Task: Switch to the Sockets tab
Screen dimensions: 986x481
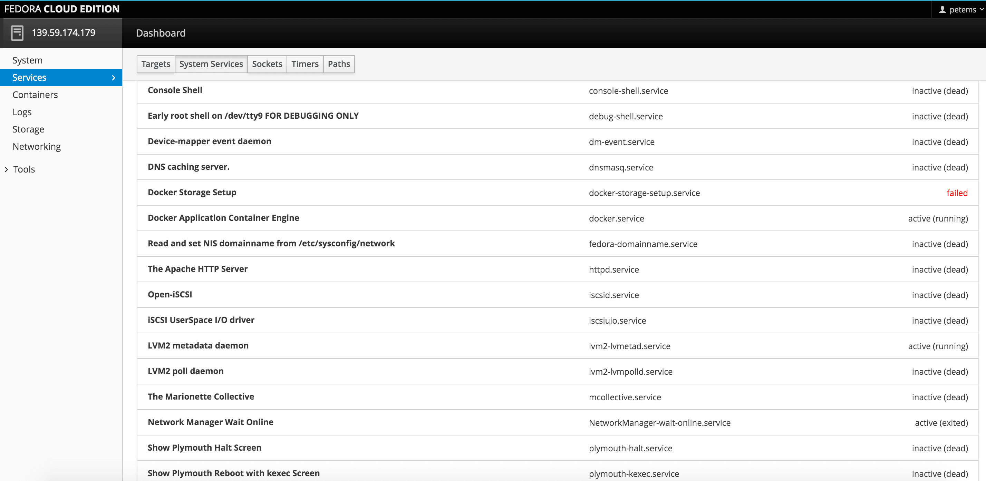Action: 267,64
